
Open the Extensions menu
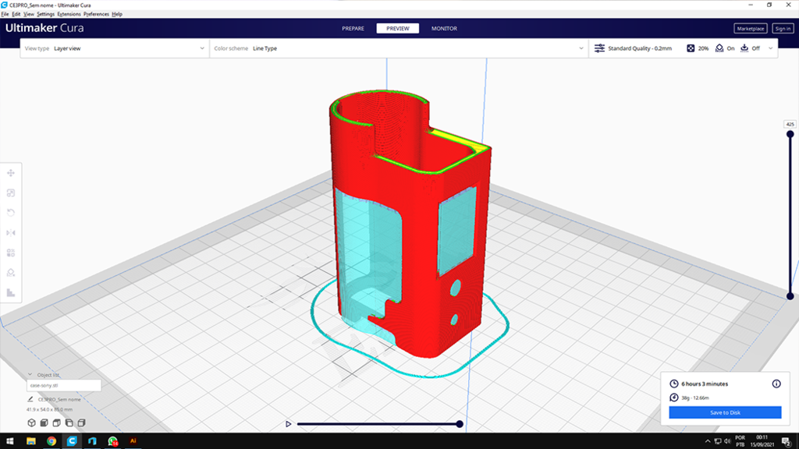(69, 14)
